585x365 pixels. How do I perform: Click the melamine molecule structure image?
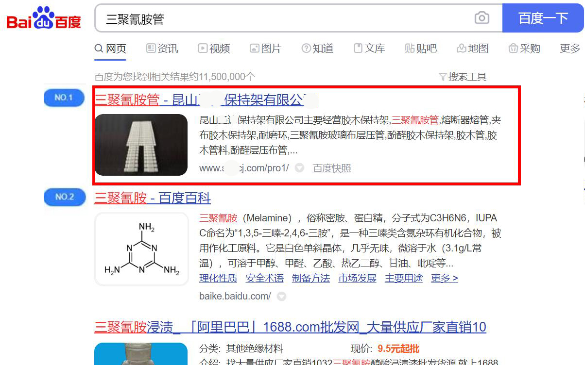click(141, 249)
